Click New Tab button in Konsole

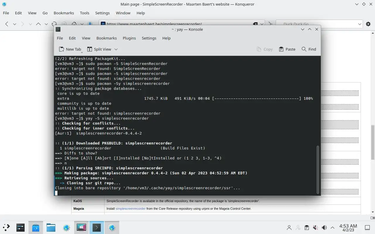tap(70, 49)
